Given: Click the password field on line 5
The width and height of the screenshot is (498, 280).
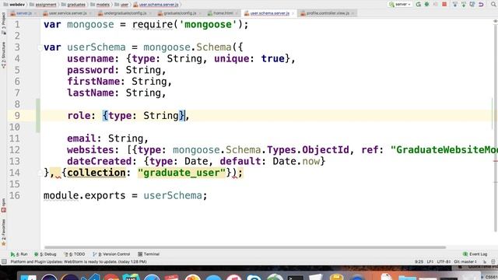Looking at the screenshot, I should (90, 70).
